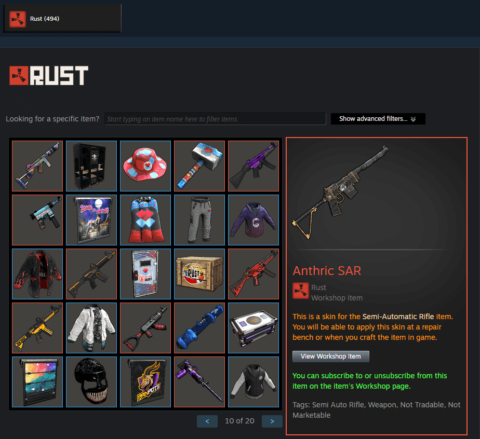480x439 pixels.
Task: Select the black locker storage skin
Action: point(91,166)
